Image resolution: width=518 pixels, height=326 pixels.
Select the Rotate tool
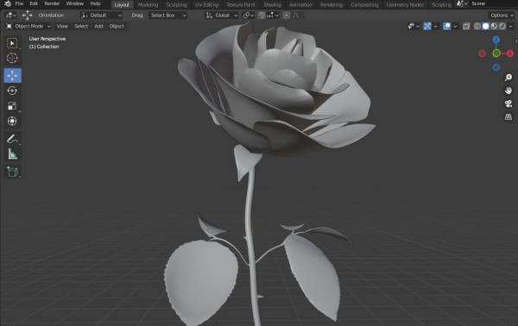click(x=13, y=91)
